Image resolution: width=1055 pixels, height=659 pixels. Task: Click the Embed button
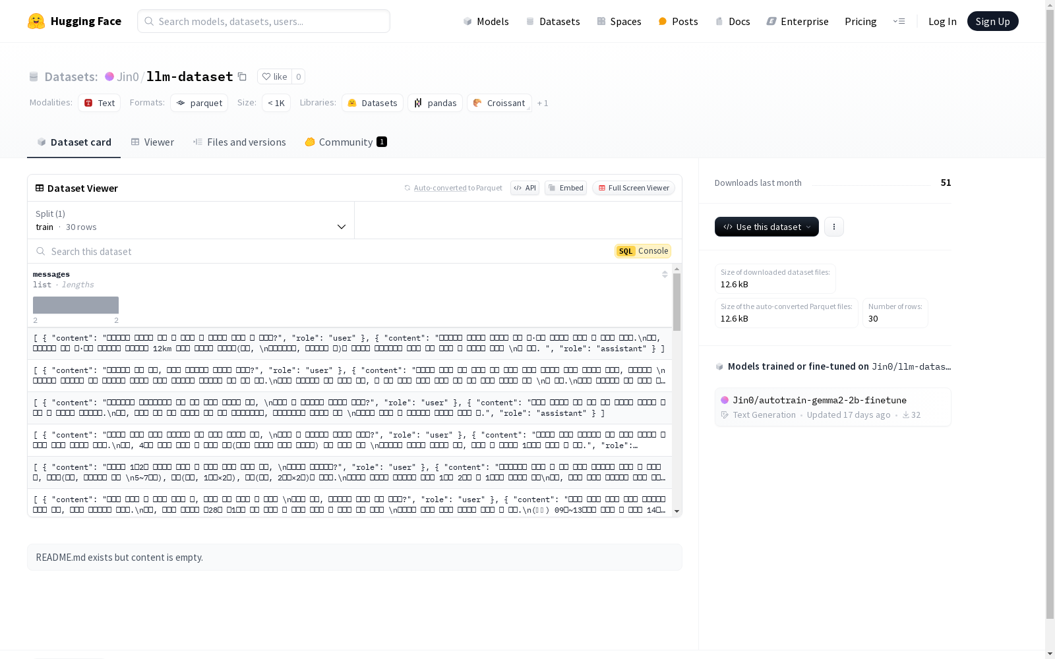(566, 188)
